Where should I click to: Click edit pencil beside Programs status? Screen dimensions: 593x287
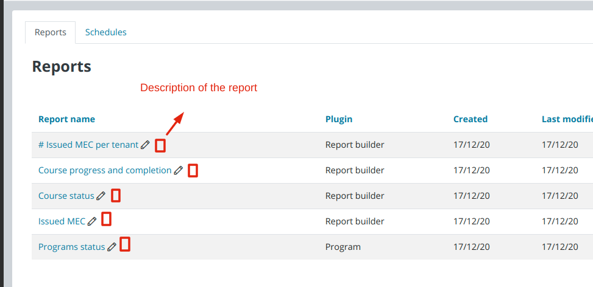pos(112,247)
